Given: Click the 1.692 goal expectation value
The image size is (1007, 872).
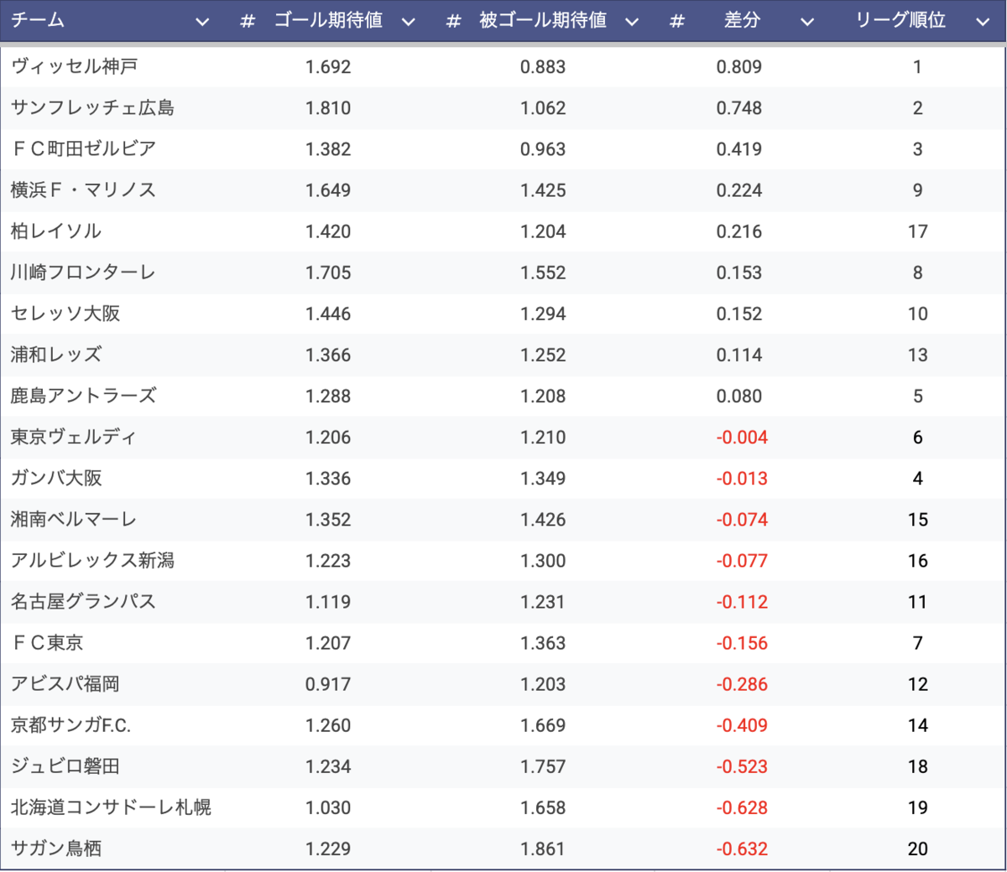Looking at the screenshot, I should pyautogui.click(x=328, y=67).
